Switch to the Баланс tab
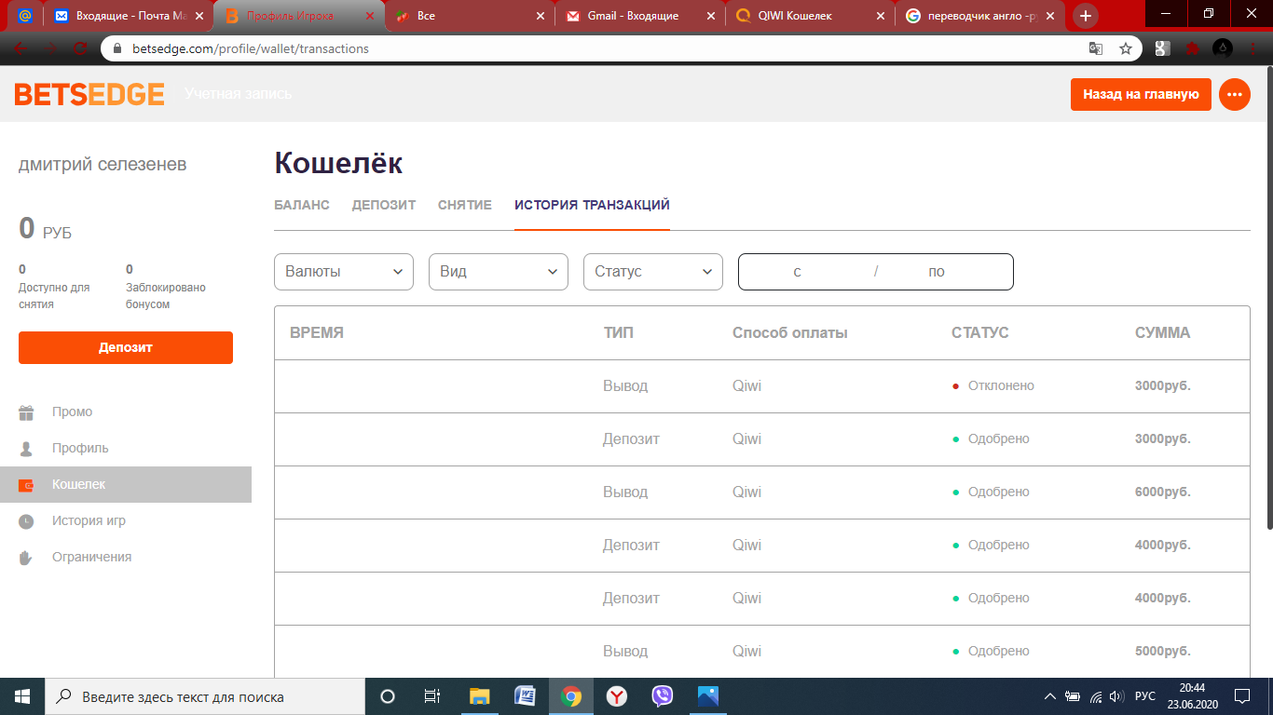Image resolution: width=1273 pixels, height=715 pixels. pyautogui.click(x=302, y=205)
